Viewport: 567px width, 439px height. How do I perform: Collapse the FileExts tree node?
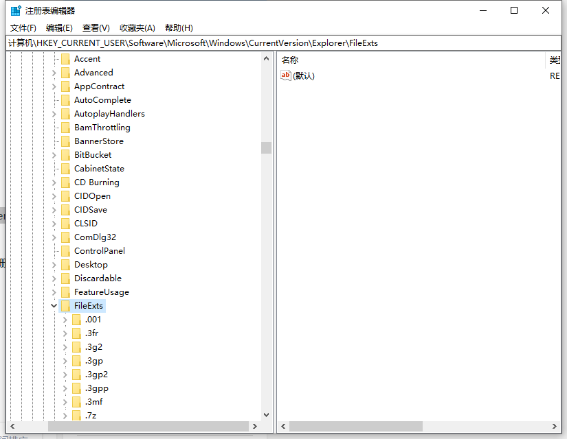pyautogui.click(x=54, y=305)
